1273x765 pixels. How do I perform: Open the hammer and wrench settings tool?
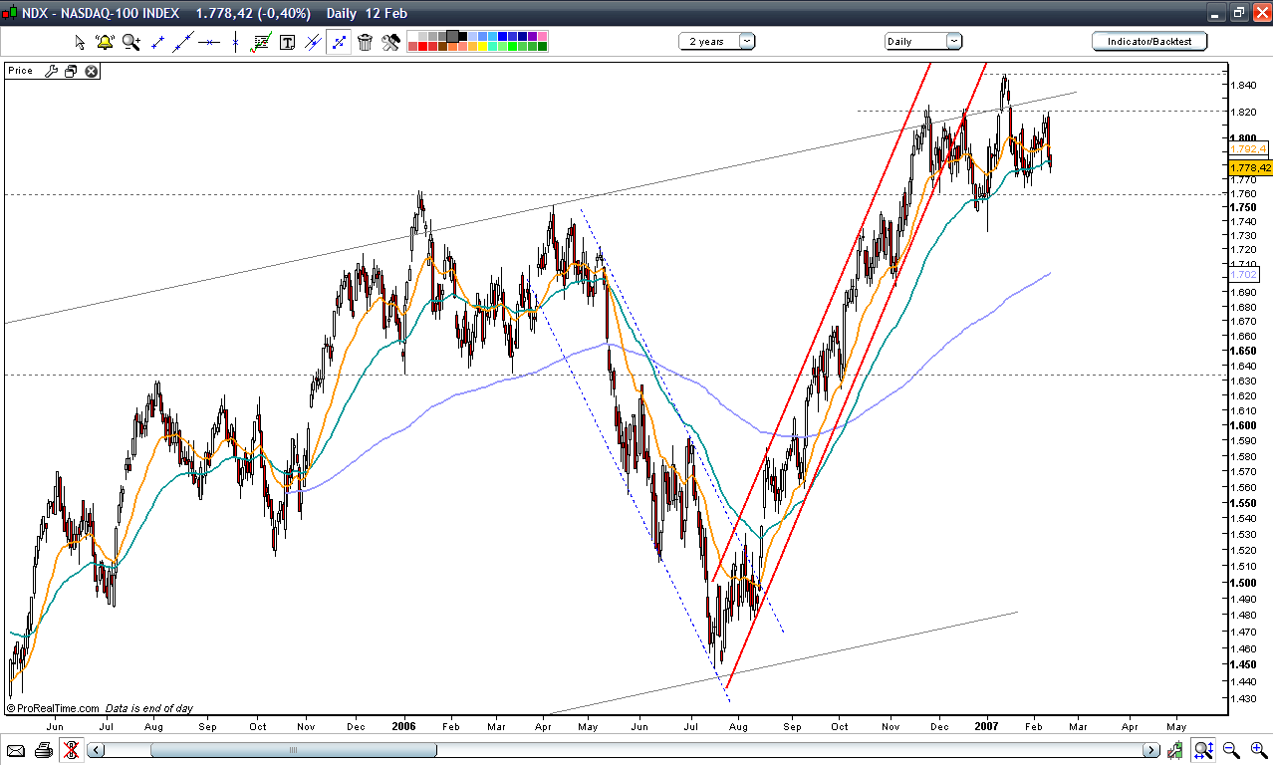tap(390, 42)
